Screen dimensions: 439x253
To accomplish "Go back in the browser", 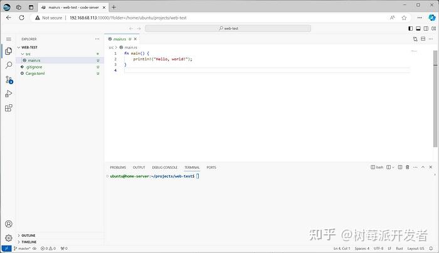I will click(9, 18).
